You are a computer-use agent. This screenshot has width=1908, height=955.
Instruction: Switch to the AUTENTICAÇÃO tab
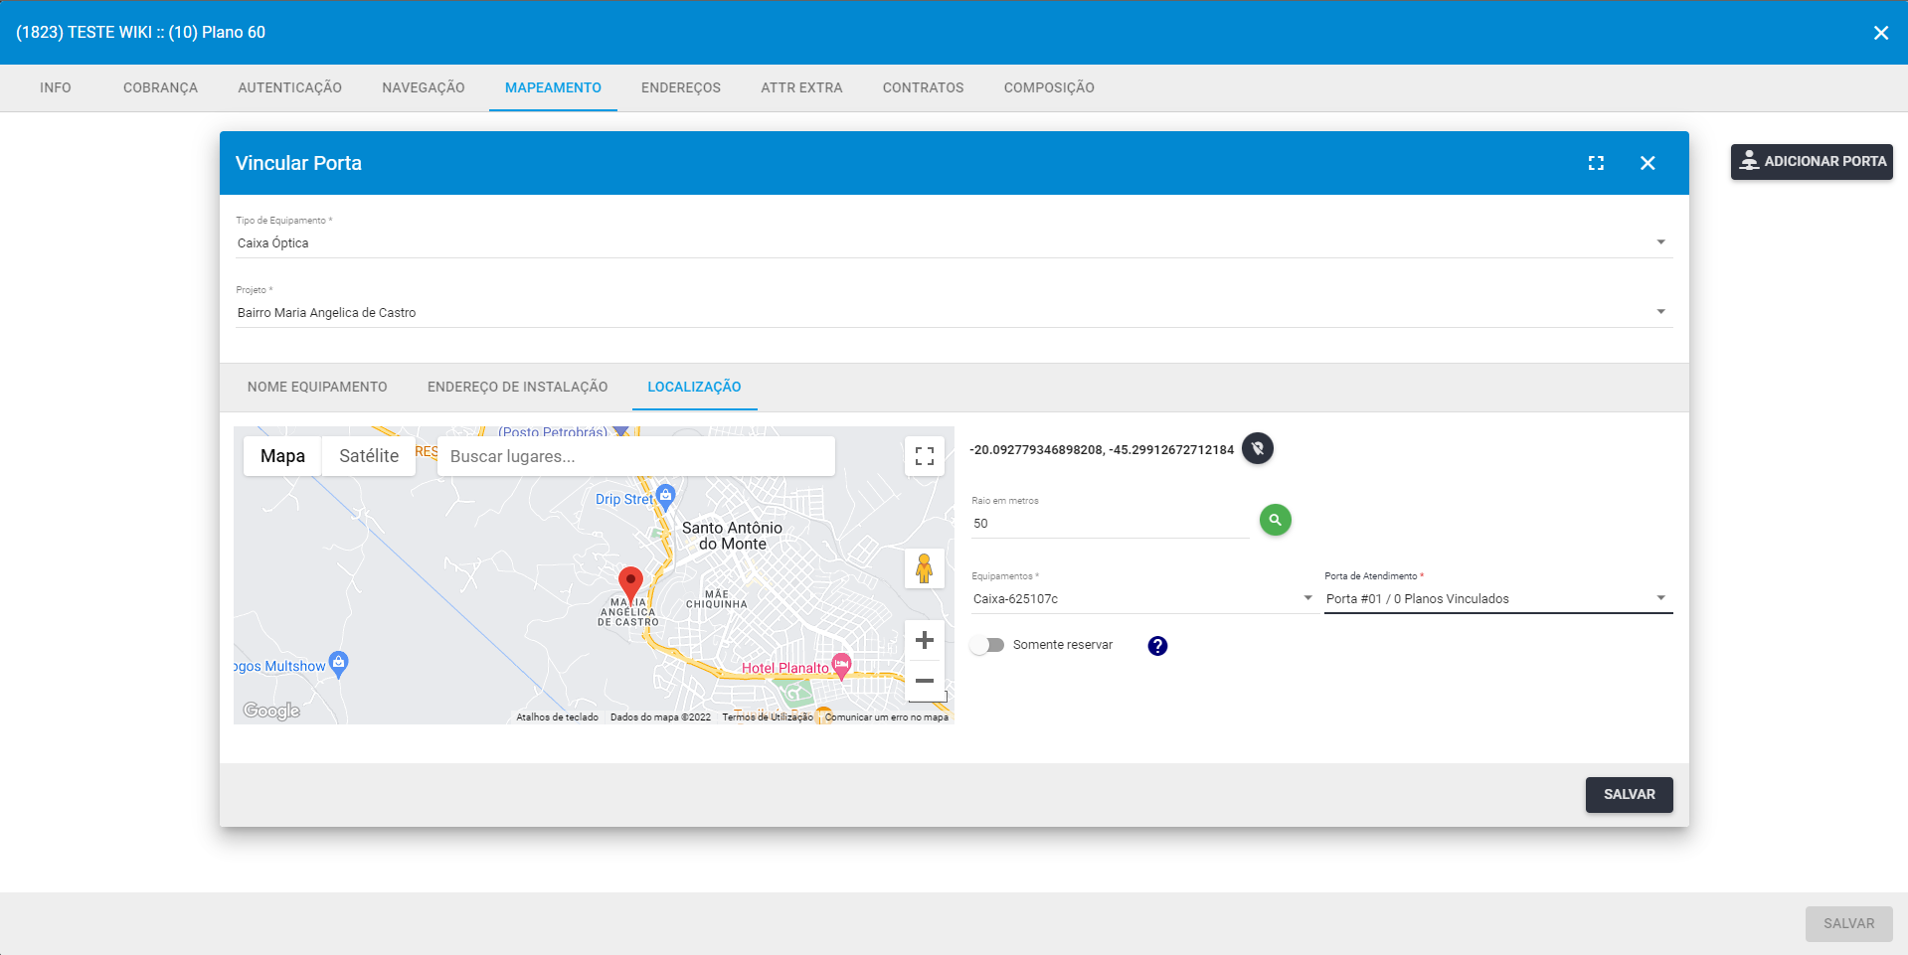point(290,87)
